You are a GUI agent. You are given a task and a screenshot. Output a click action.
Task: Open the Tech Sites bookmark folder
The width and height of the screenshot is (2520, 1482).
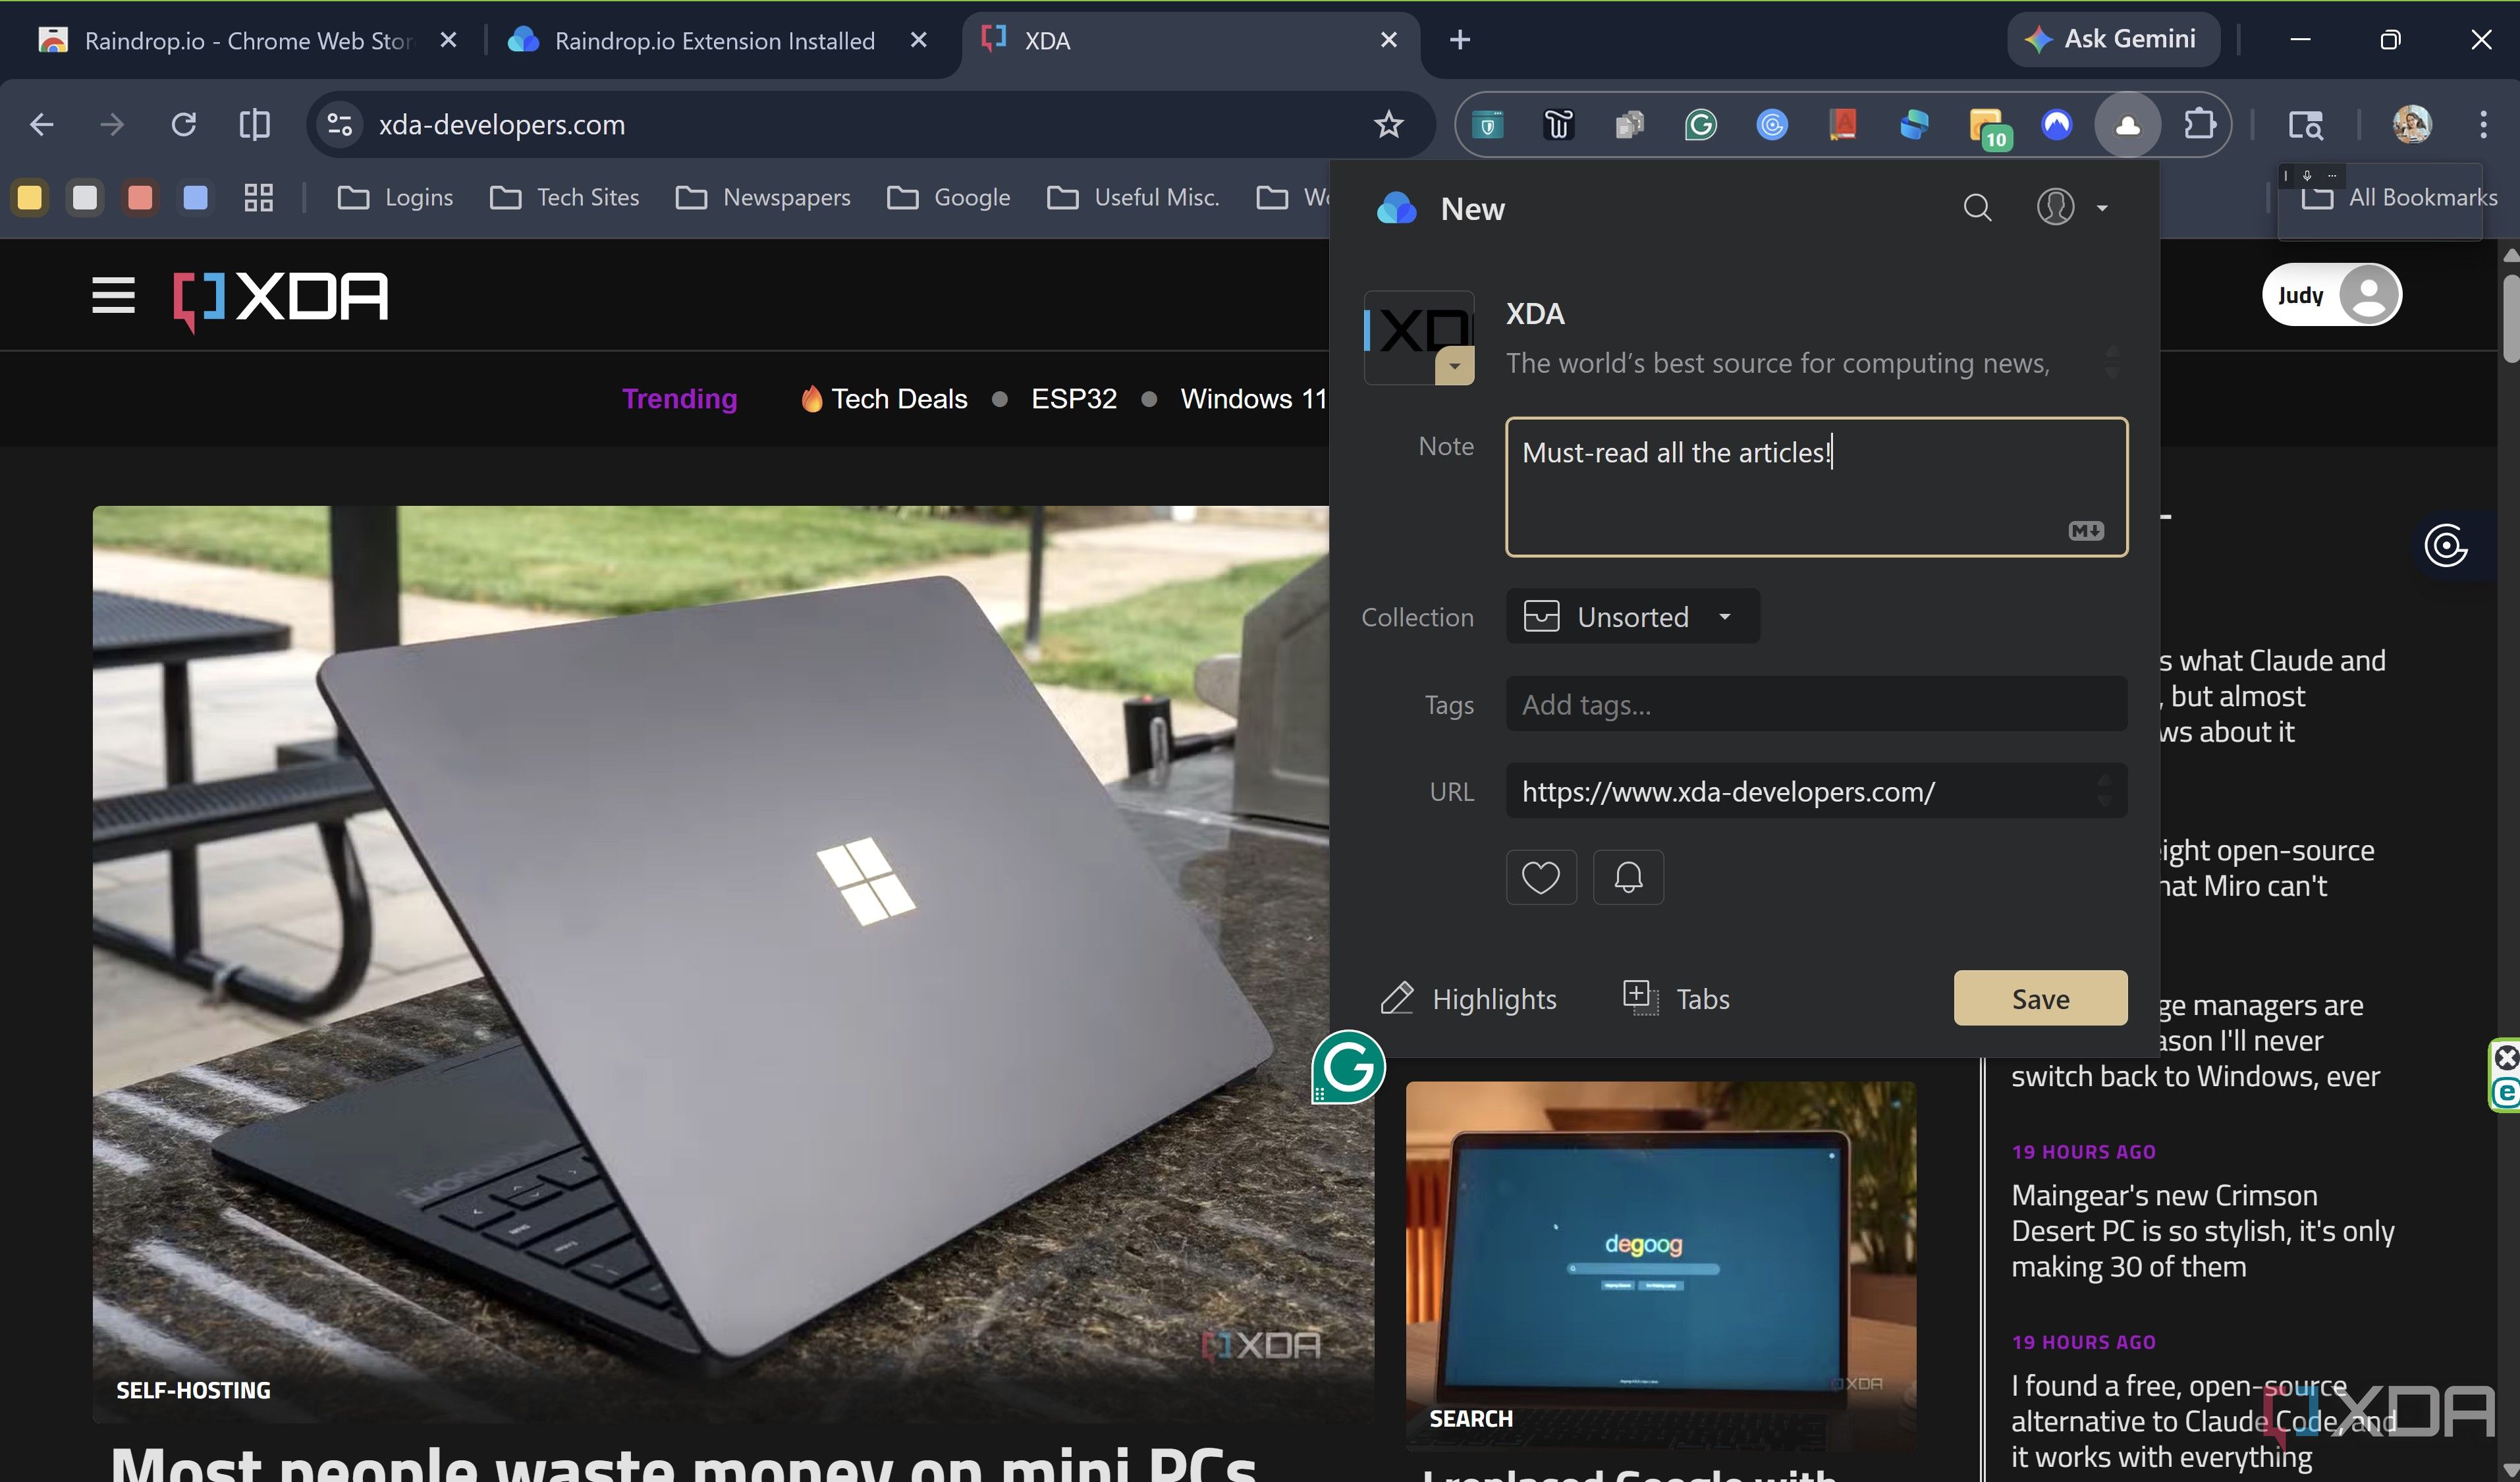(565, 198)
